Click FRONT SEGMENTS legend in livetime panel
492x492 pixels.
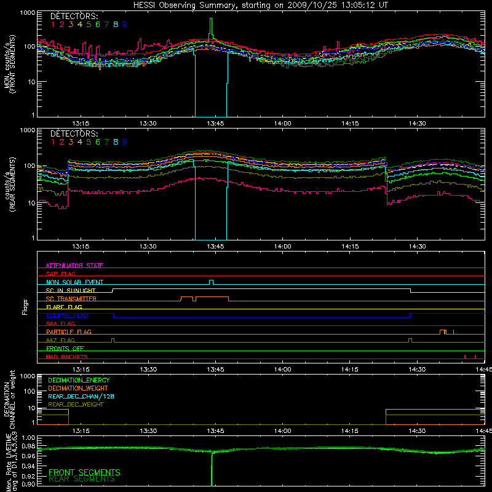84,472
